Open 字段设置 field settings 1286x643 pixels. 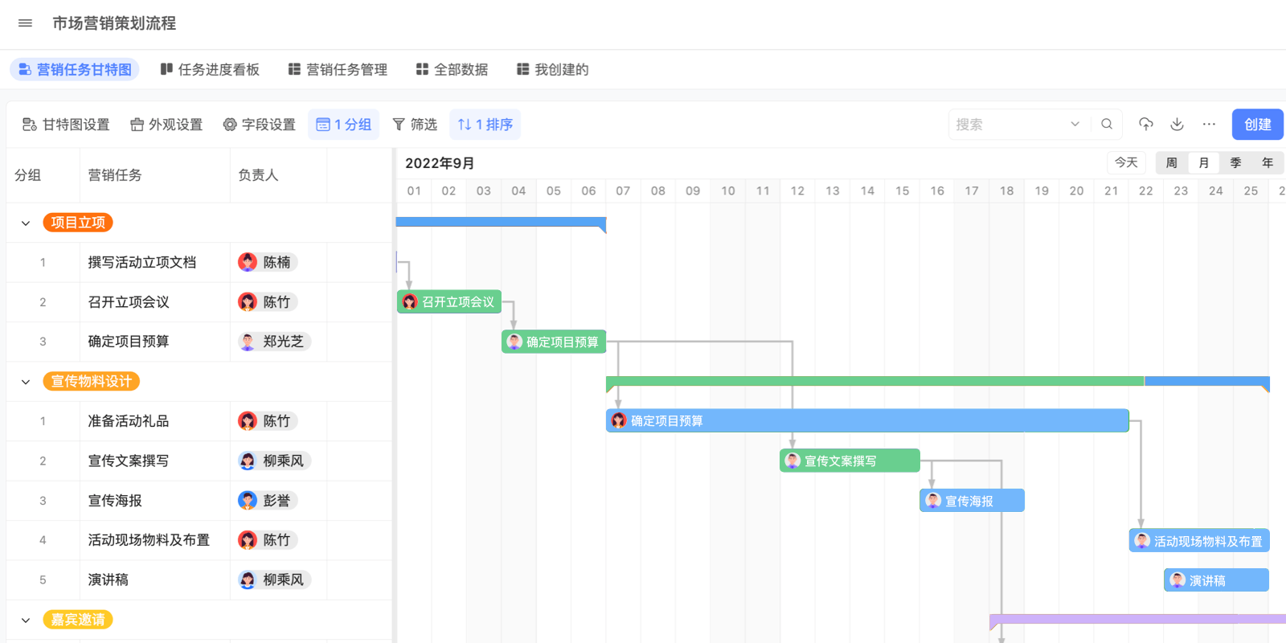coord(259,125)
